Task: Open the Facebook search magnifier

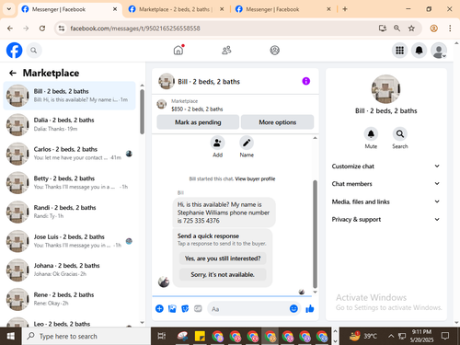Action: click(34, 51)
